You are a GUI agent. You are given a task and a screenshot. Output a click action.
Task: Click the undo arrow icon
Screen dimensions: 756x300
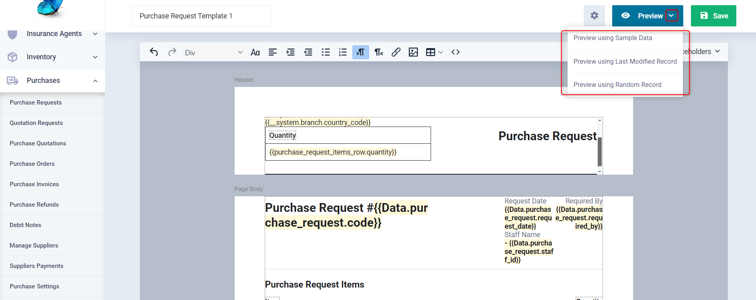point(154,52)
